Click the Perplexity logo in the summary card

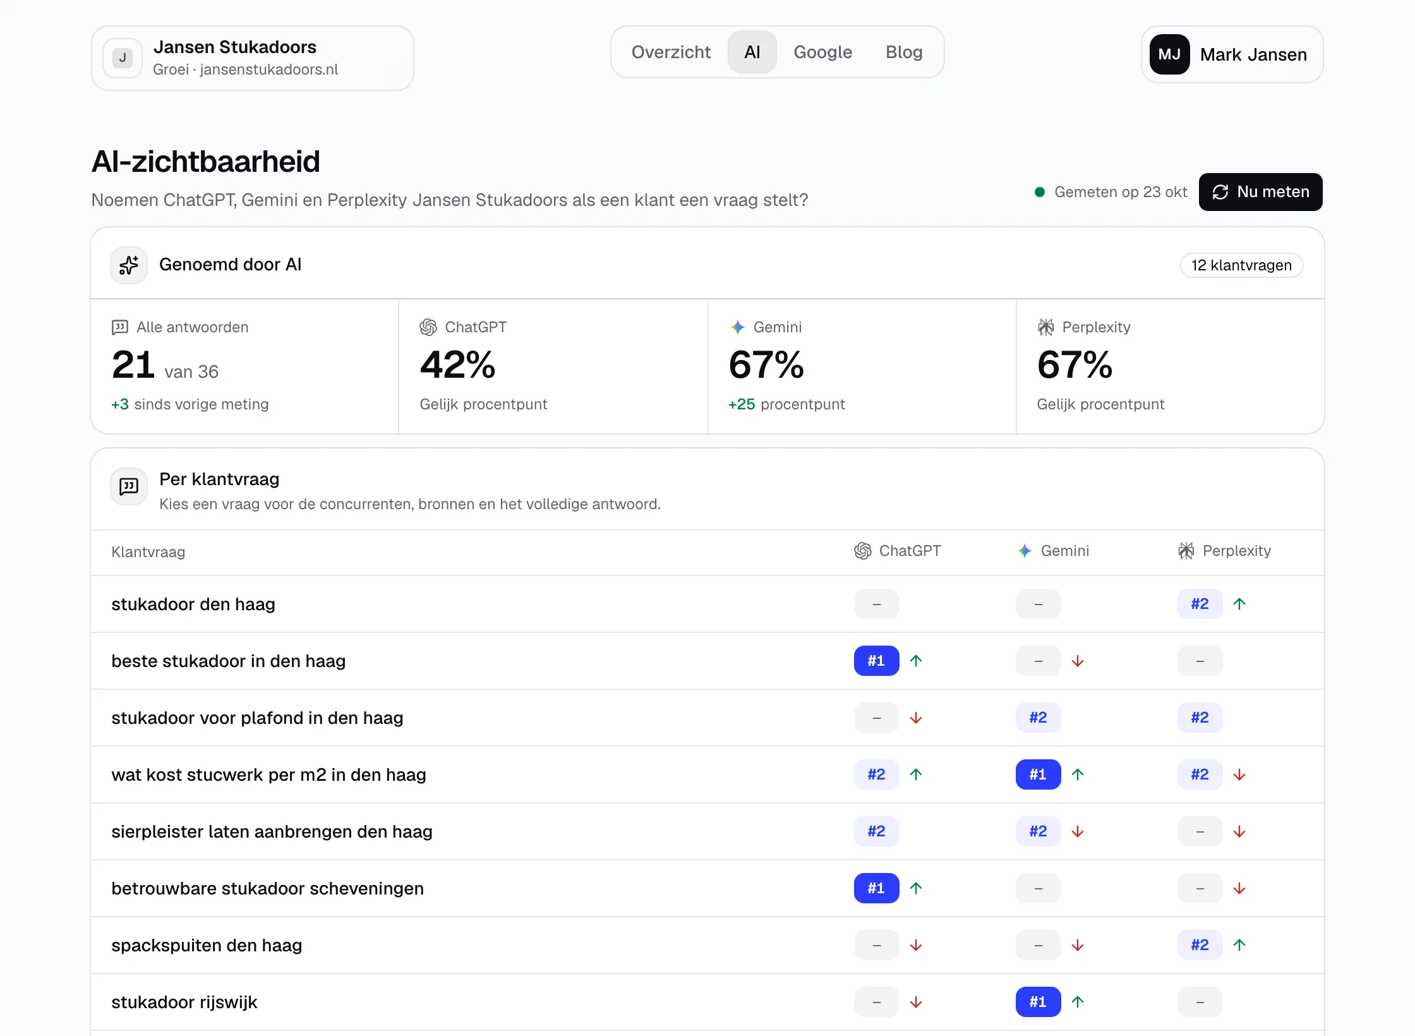click(x=1046, y=327)
